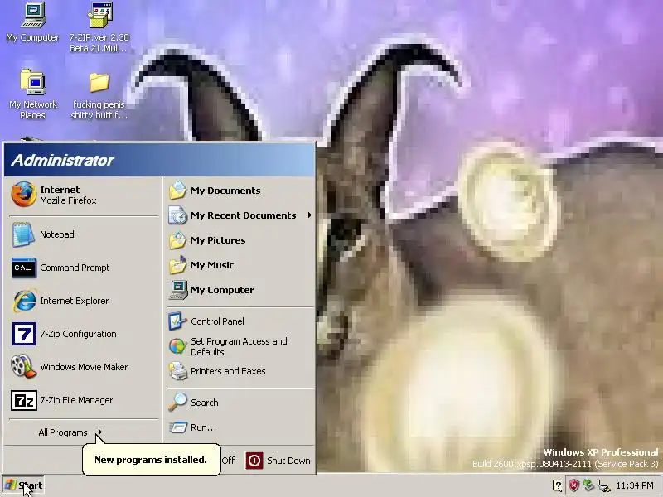The height and width of the screenshot is (497, 663).
Task: Select My Network Places desktop icon
Action: [32, 94]
